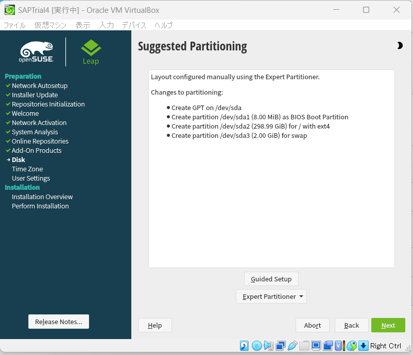
Task: Click the network adapters status icon
Action: tap(281, 346)
